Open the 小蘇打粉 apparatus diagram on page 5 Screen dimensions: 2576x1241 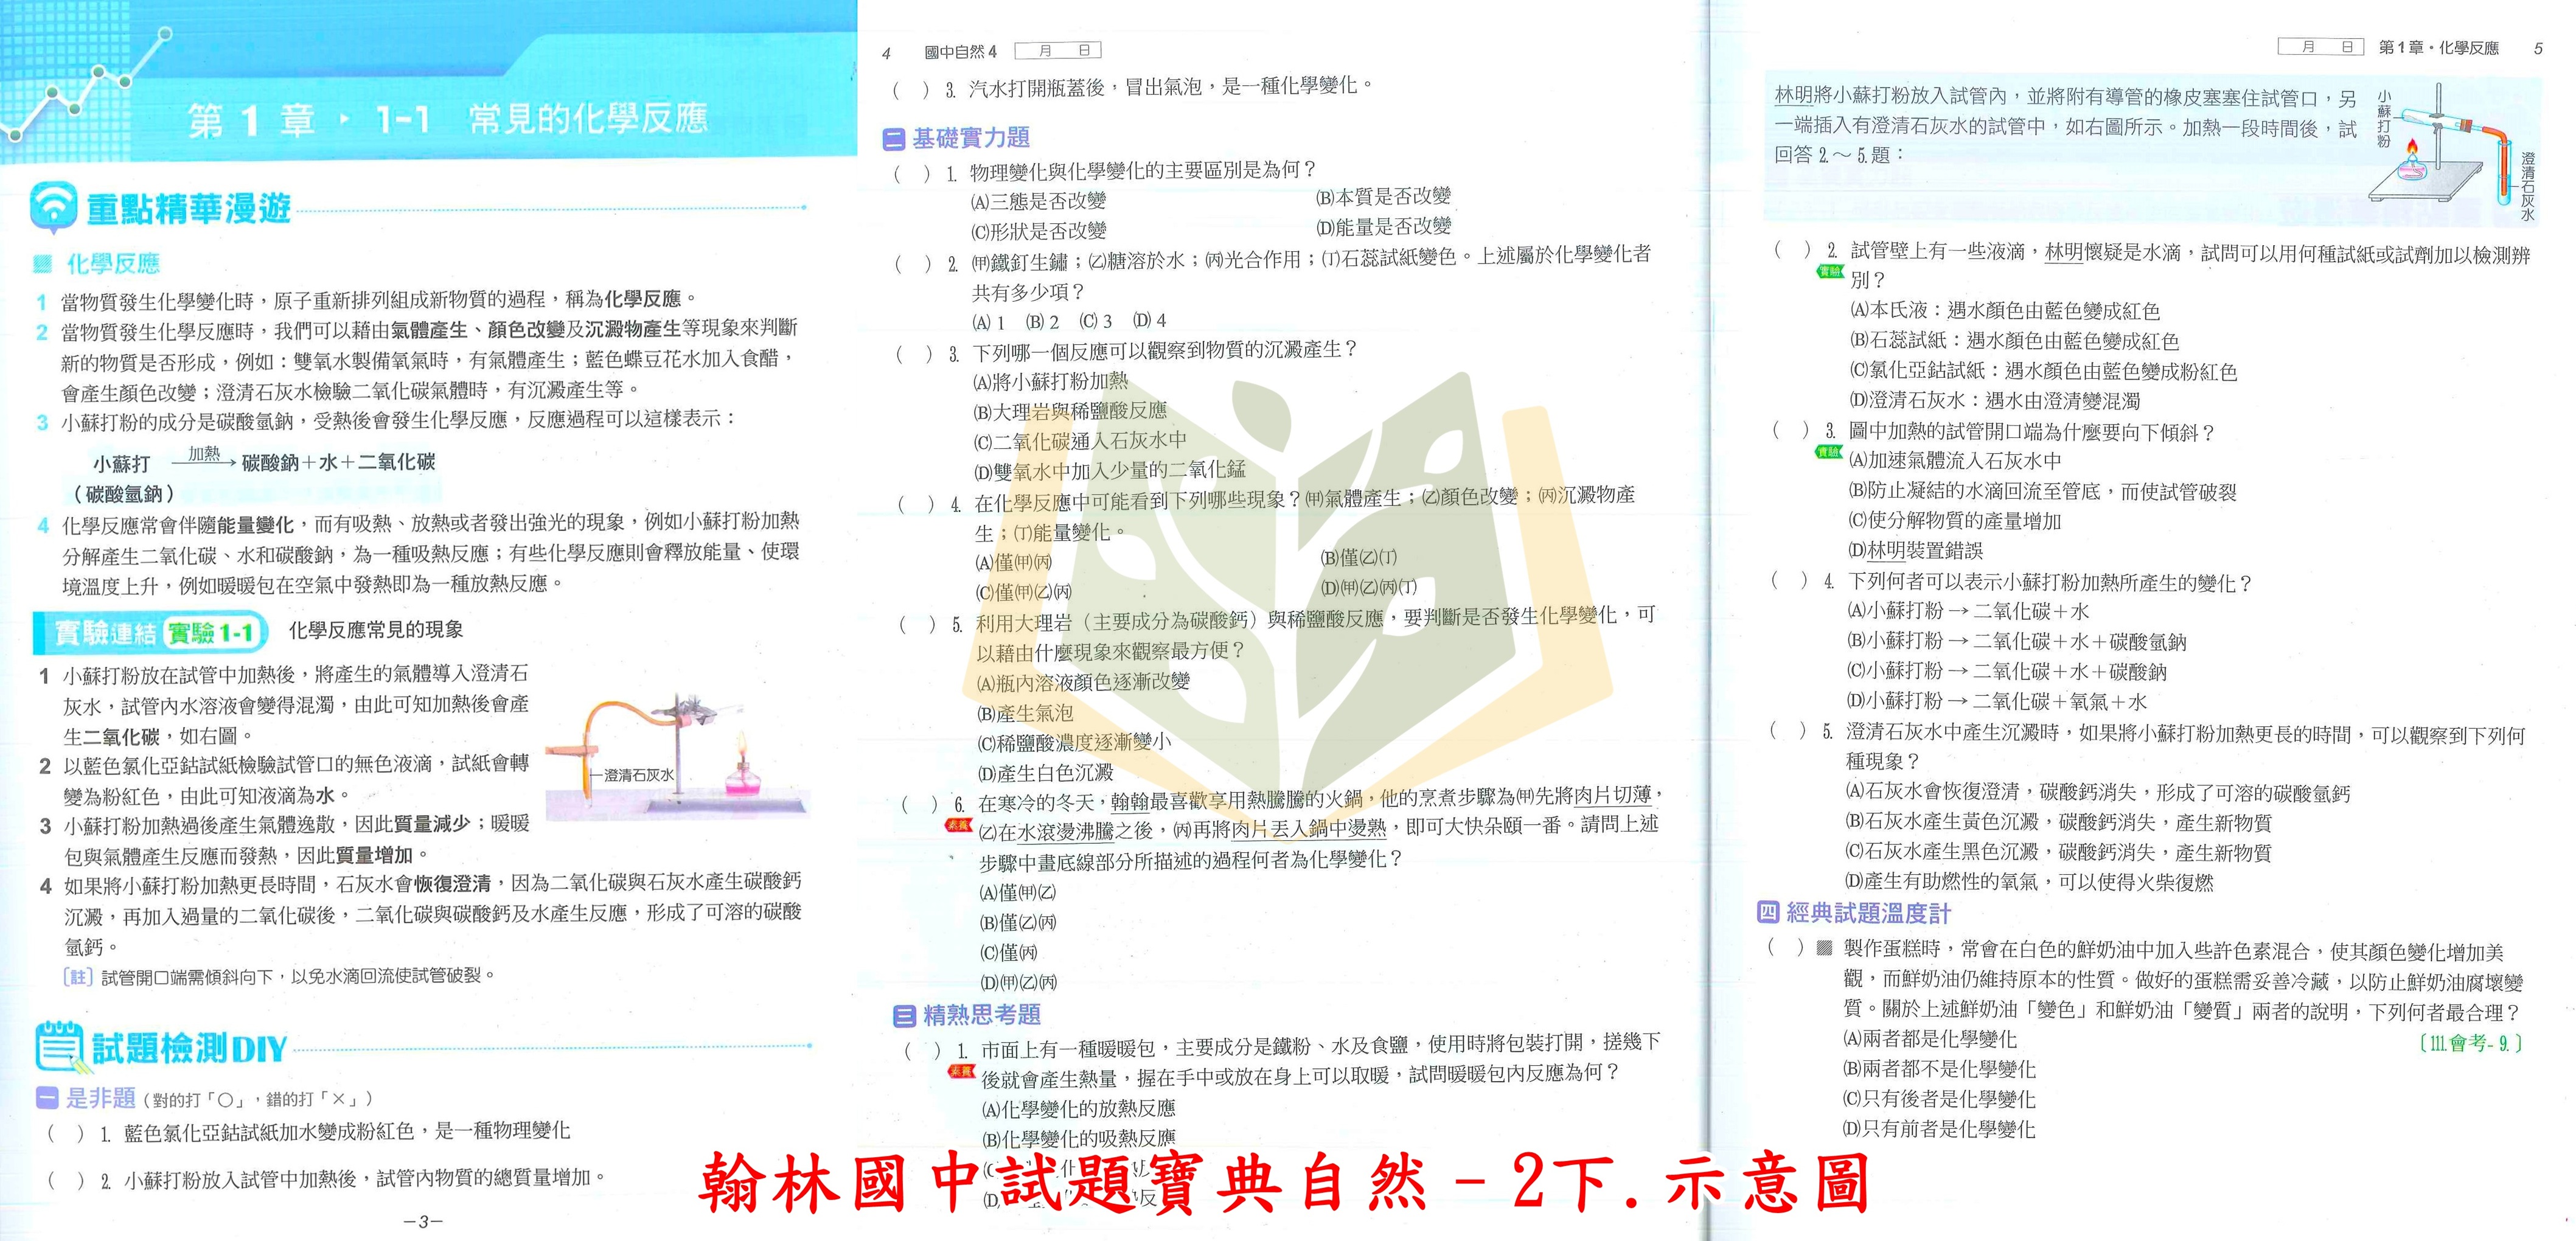[x=2454, y=144]
